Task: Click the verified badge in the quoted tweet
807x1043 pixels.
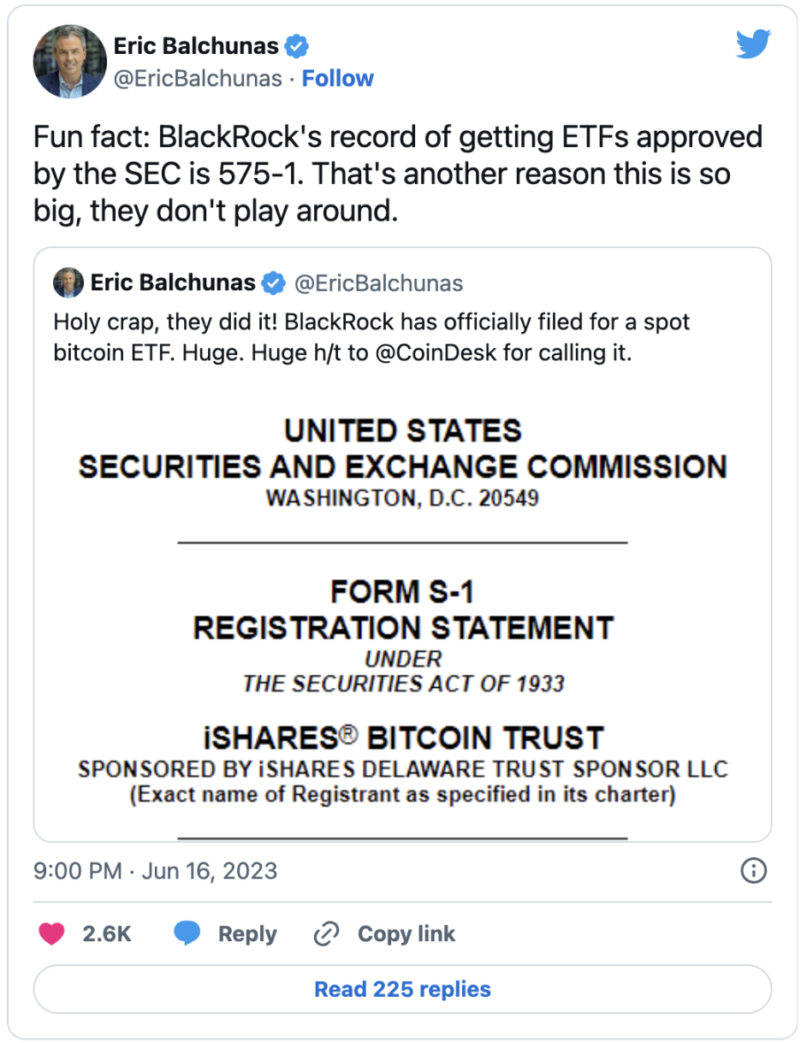Action: (x=273, y=282)
